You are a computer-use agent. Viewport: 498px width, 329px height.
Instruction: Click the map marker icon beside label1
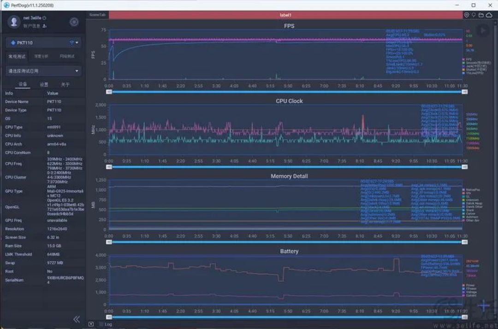click(x=467, y=15)
